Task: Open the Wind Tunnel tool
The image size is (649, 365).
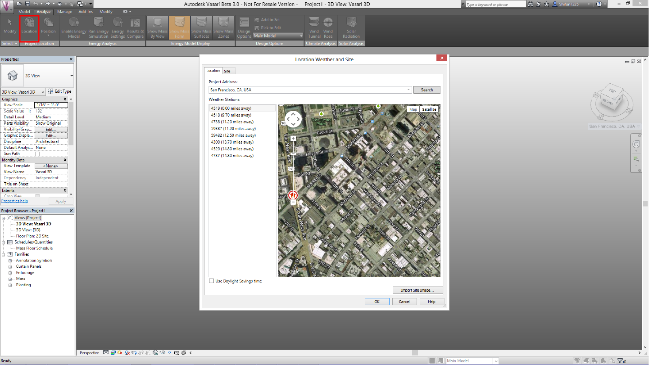Action: 314,27
